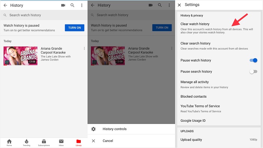Tap video options dots in middle screen
The image size is (263, 148).
(172, 48)
